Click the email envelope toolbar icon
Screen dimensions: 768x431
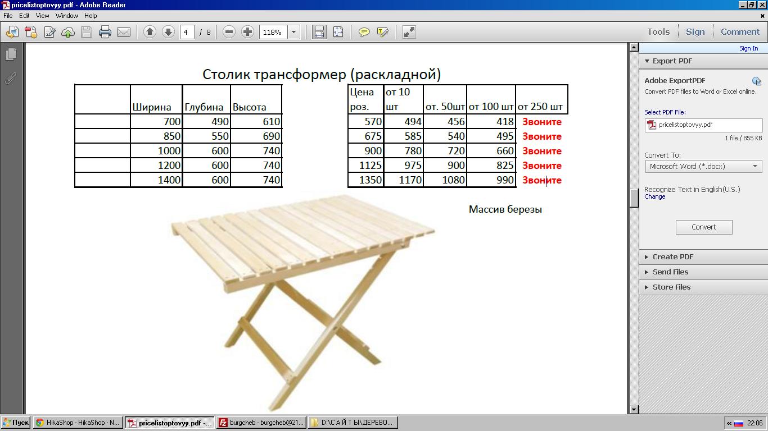[124, 32]
